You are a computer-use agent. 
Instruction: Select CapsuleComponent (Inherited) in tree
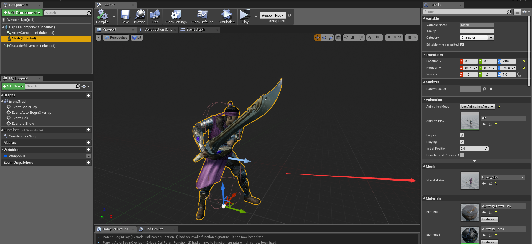pos(32,27)
